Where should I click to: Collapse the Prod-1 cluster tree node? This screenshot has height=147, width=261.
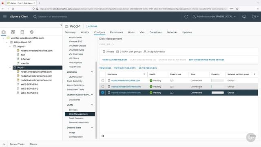tap(10, 67)
